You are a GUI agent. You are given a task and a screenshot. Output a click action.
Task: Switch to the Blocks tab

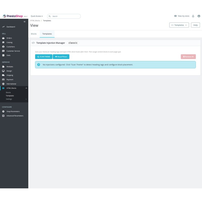(x=34, y=34)
